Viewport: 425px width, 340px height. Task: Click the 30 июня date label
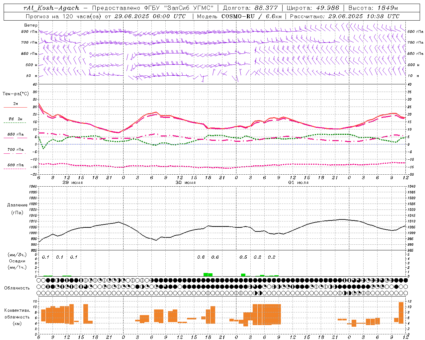tap(185, 183)
